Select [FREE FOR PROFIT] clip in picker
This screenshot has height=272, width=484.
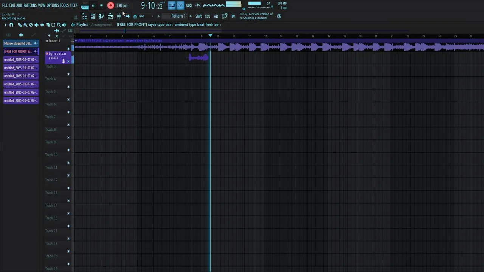(21, 51)
